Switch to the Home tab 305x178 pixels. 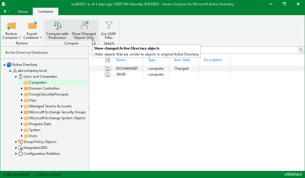[23, 12]
